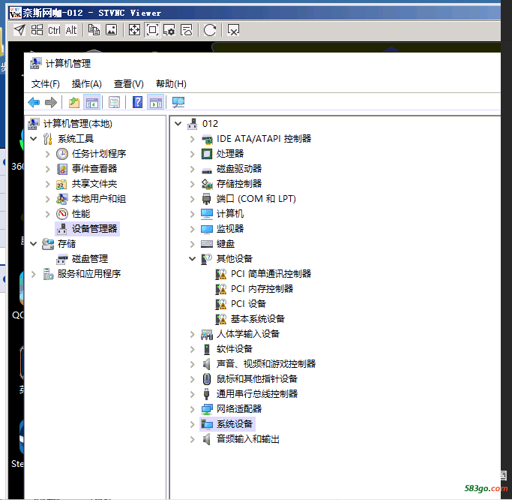Image resolution: width=512 pixels, height=500 pixels.
Task: Select PCI 内存控制器 device
Action: tap(262, 289)
